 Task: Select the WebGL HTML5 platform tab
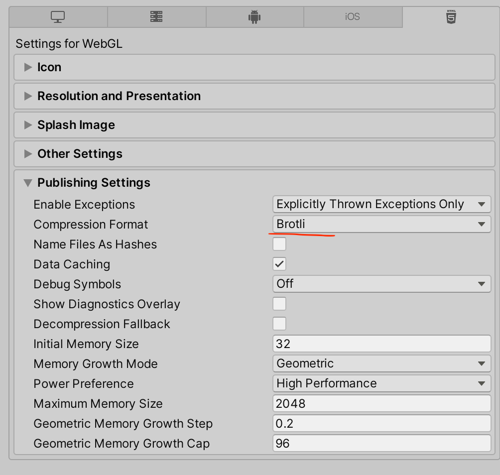[451, 17]
